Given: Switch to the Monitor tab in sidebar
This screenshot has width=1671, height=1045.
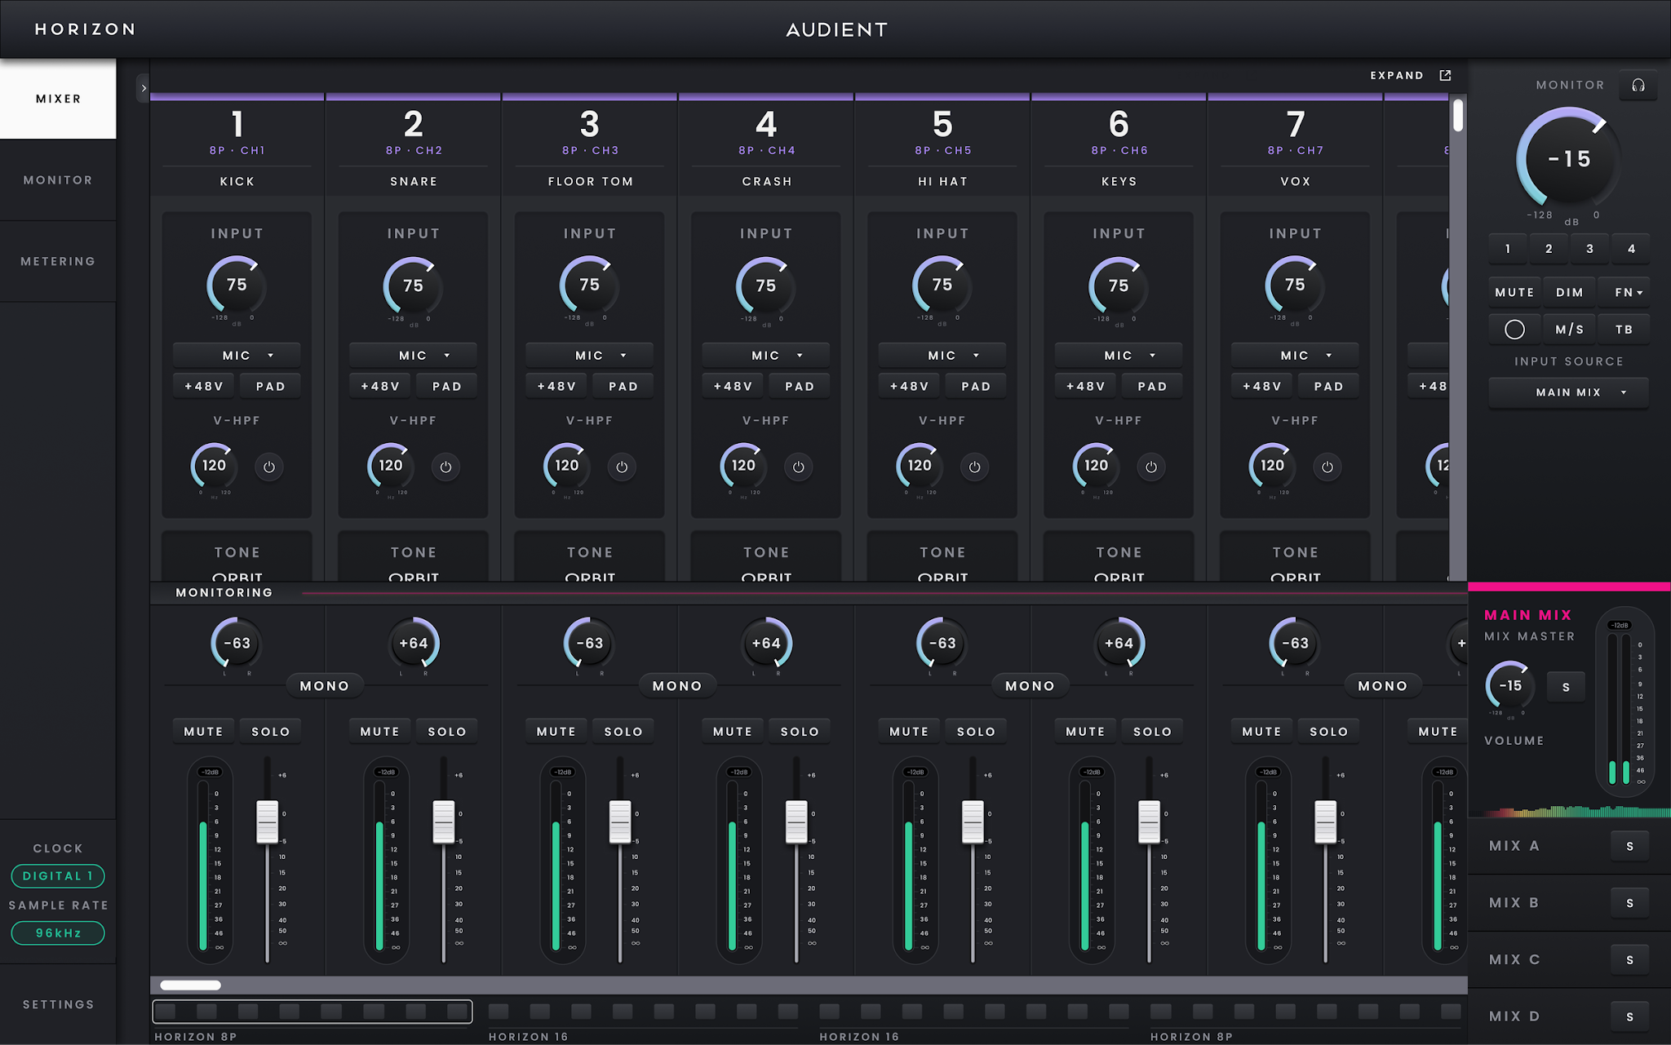Looking at the screenshot, I should (58, 179).
